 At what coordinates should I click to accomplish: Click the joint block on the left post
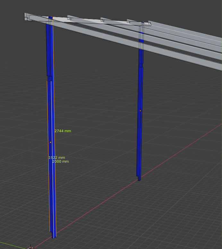tap(50, 78)
